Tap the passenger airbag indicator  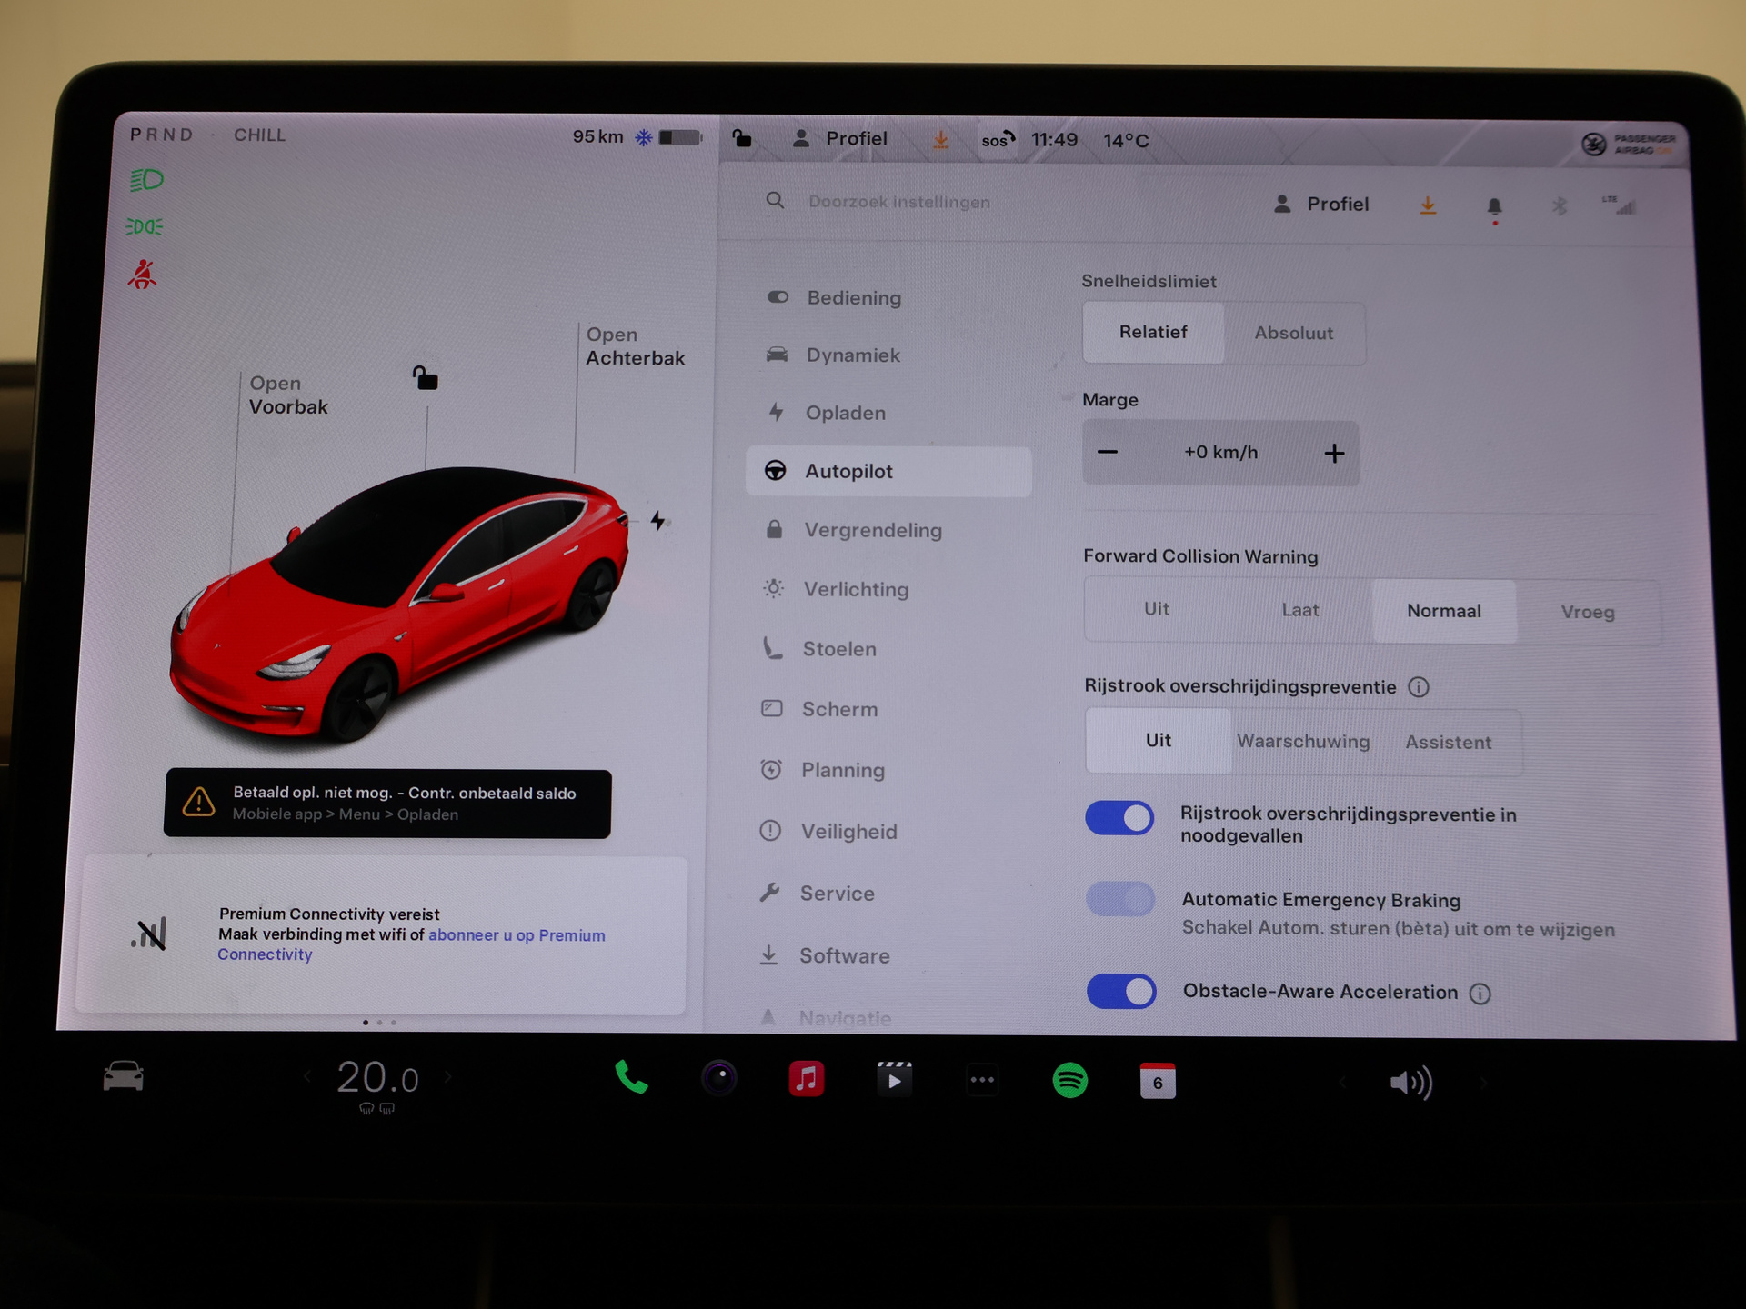(1628, 144)
